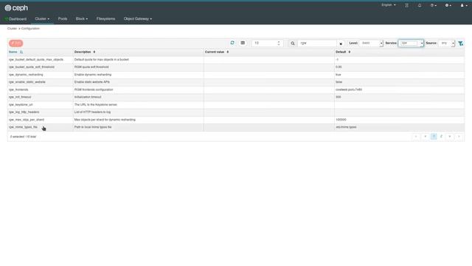This screenshot has height=266, width=472.
Task: Click 'List of HTTP headers to log' text
Action: (92, 112)
